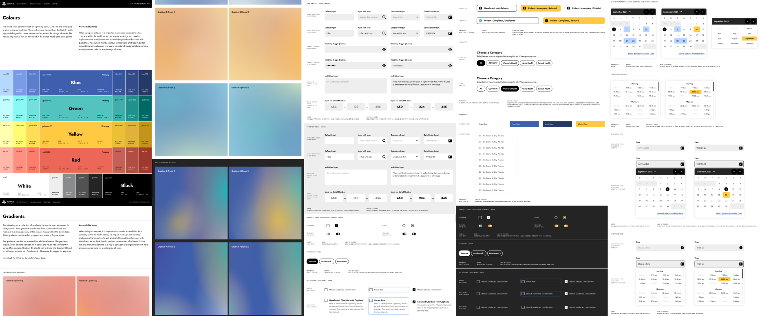Viewport: 760px width, 316px height.
Task: Click Switch Health logo in the Gradients page header
Action: tap(8, 202)
